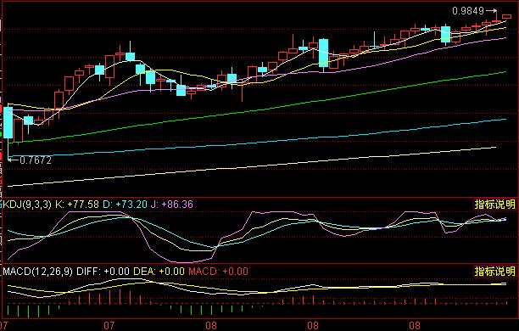519x331 pixels.
Task: Open the KDJ panel 指标说明 link
Action: pos(495,204)
